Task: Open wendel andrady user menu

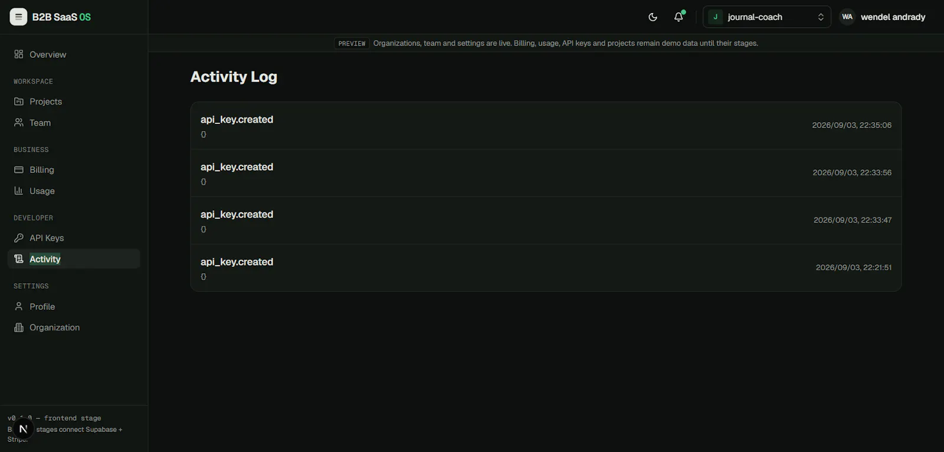Action: [883, 17]
